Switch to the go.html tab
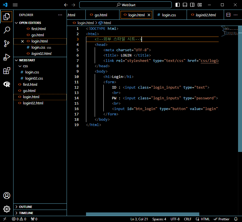This screenshot has width=242, height=222. 102,15
